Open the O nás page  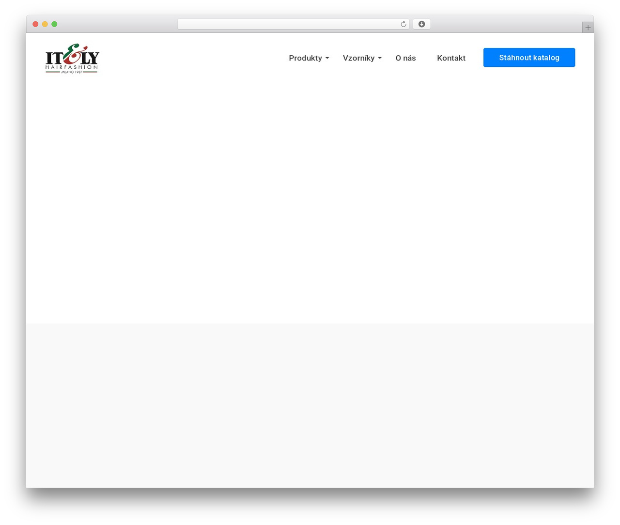coord(405,58)
